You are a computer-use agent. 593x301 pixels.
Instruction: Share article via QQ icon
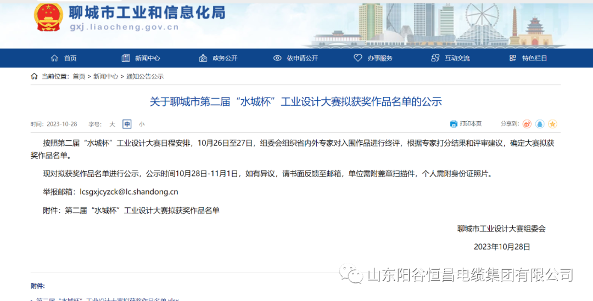(540, 124)
